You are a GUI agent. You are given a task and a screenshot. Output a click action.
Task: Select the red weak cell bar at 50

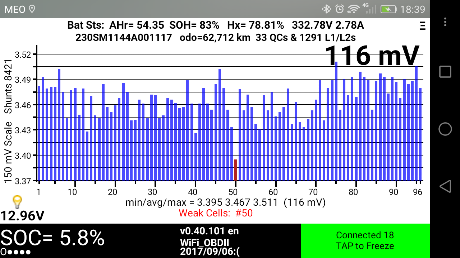click(235, 170)
